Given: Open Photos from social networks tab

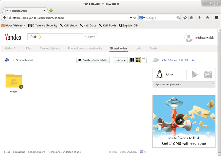Looking at the screenshot, I should tap(85, 49).
